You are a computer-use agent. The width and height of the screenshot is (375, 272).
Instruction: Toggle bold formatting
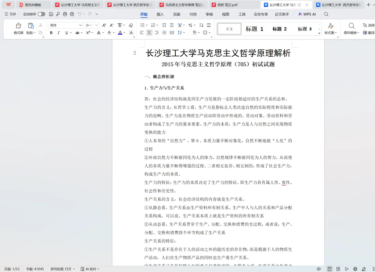point(51,33)
